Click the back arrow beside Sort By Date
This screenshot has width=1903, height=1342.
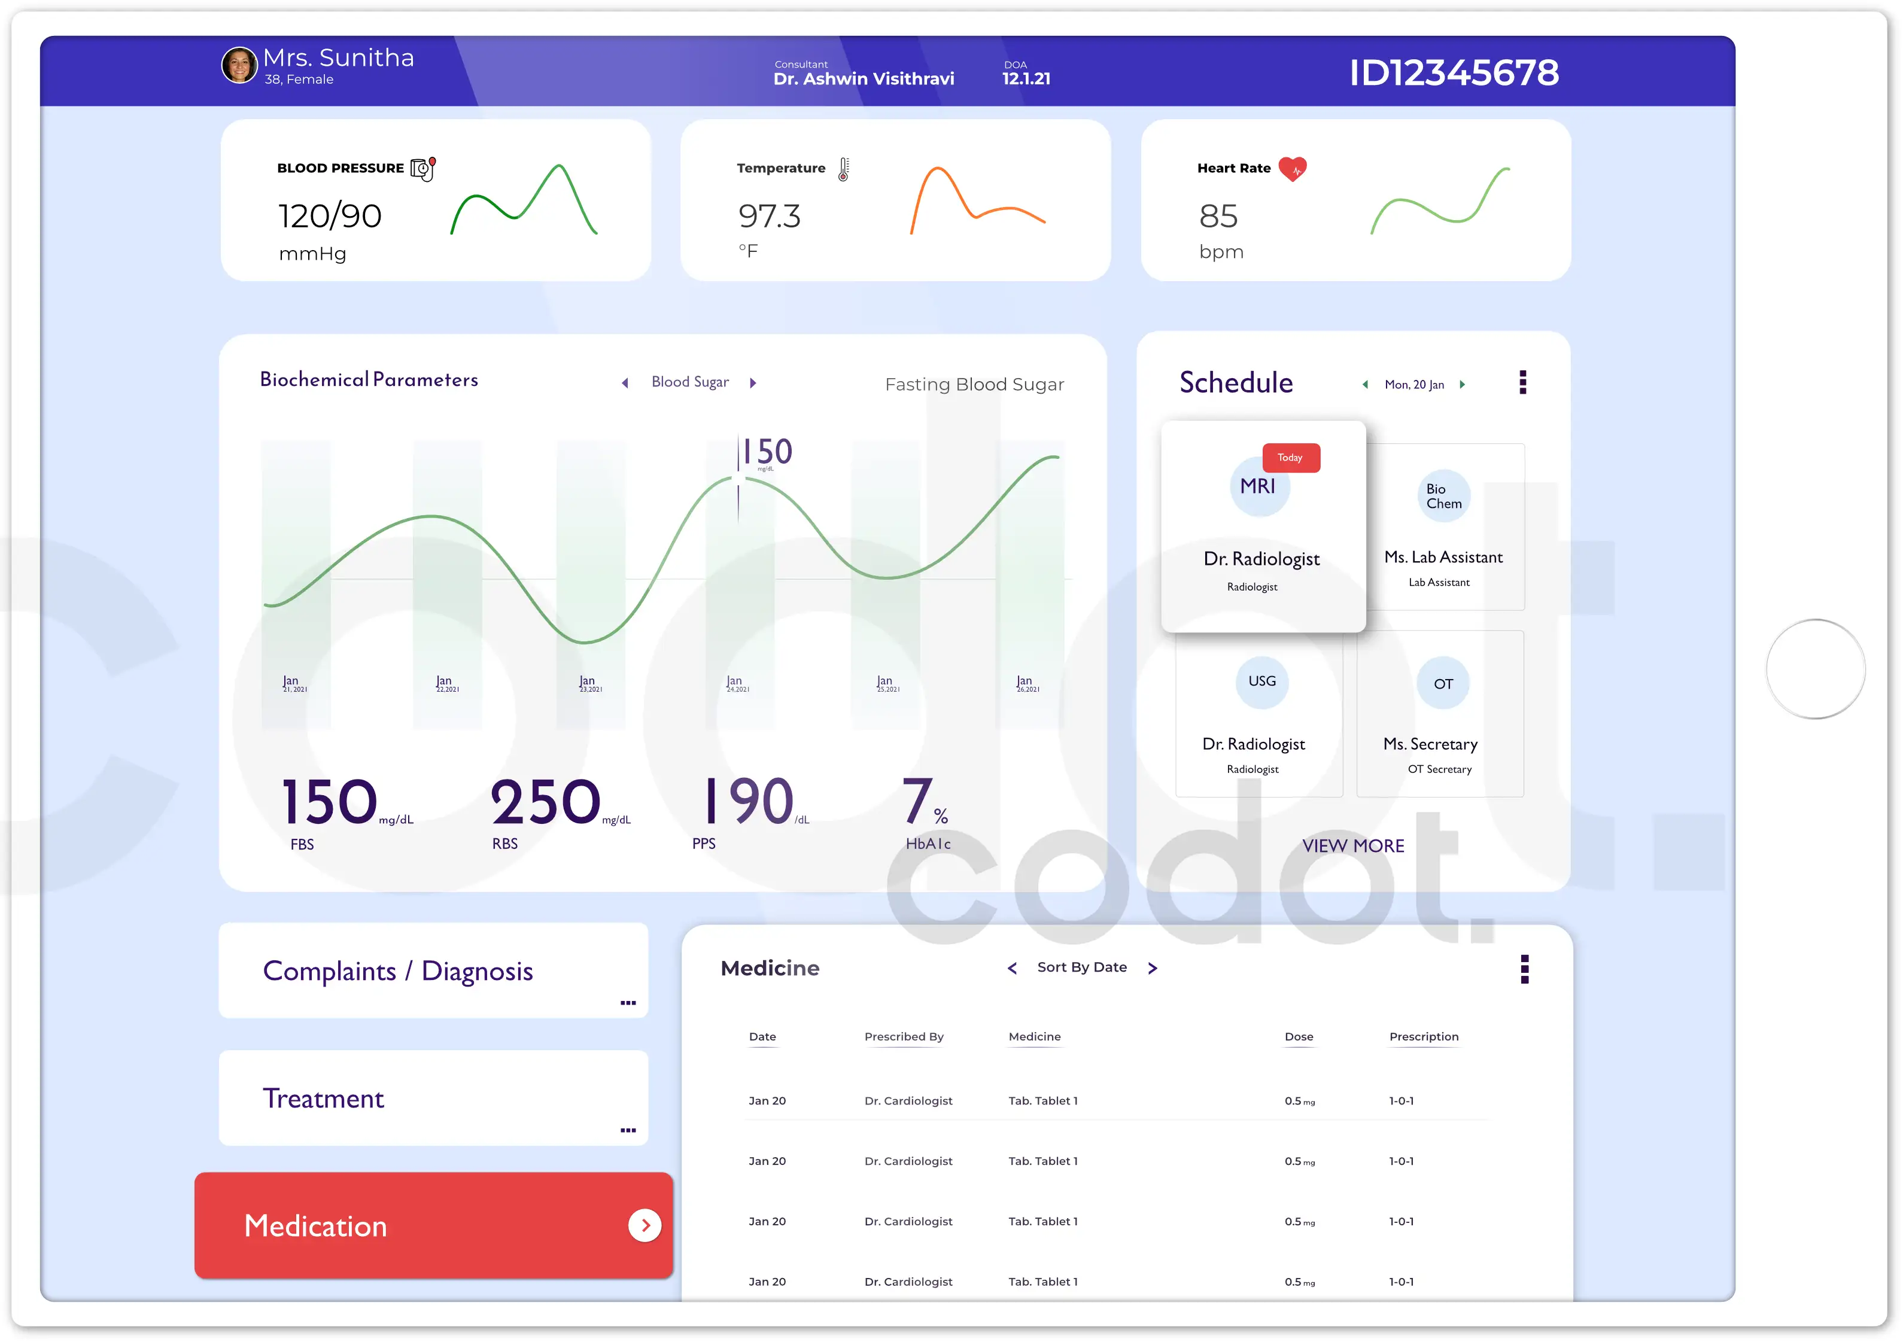pyautogui.click(x=1012, y=967)
